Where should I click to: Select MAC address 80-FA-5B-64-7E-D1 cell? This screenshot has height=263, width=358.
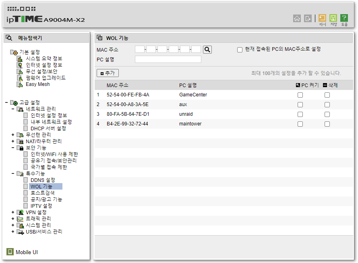coord(128,114)
